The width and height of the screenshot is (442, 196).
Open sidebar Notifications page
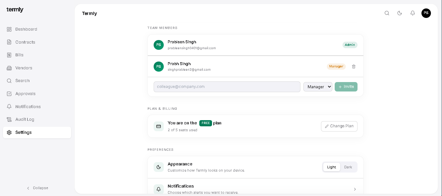(x=37, y=106)
